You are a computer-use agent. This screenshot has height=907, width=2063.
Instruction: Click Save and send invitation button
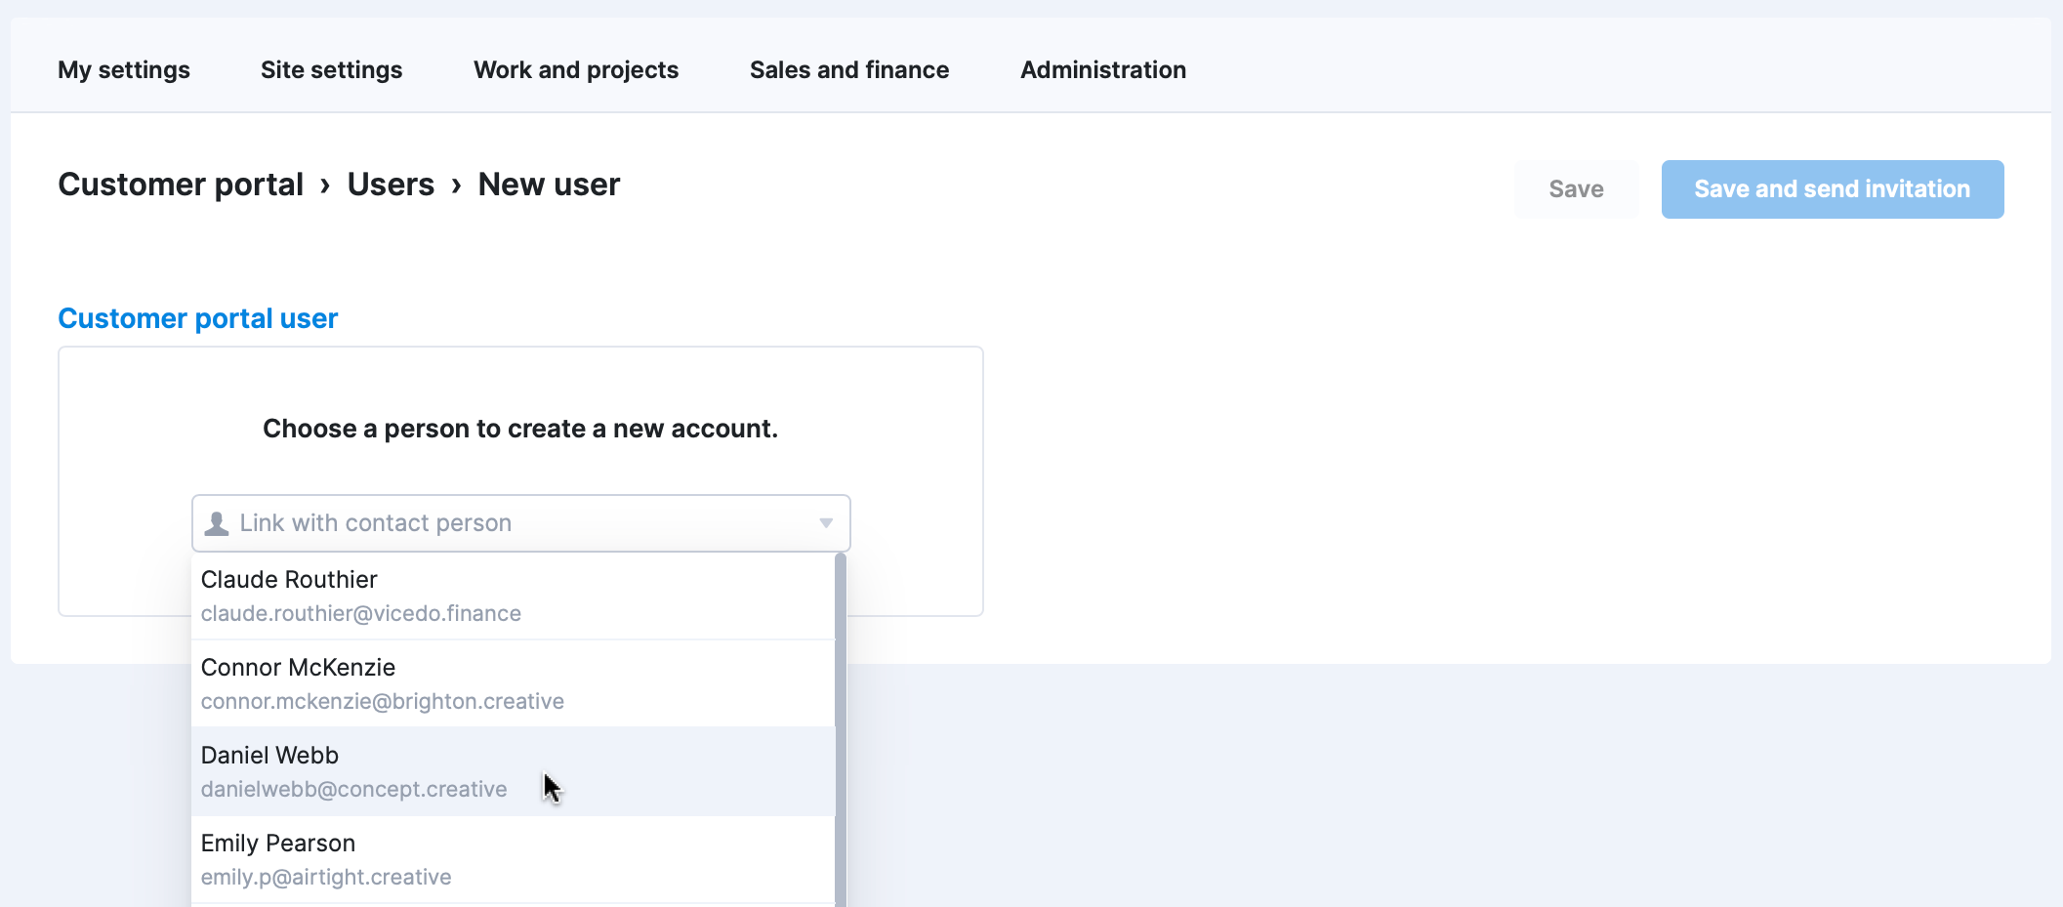[1833, 189]
